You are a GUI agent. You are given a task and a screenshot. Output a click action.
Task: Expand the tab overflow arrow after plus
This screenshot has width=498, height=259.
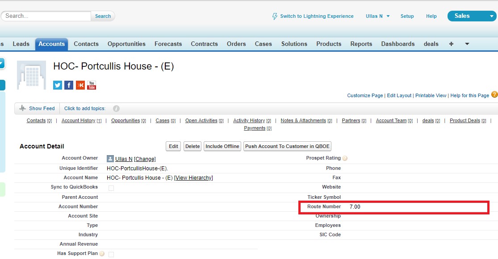[x=467, y=44]
